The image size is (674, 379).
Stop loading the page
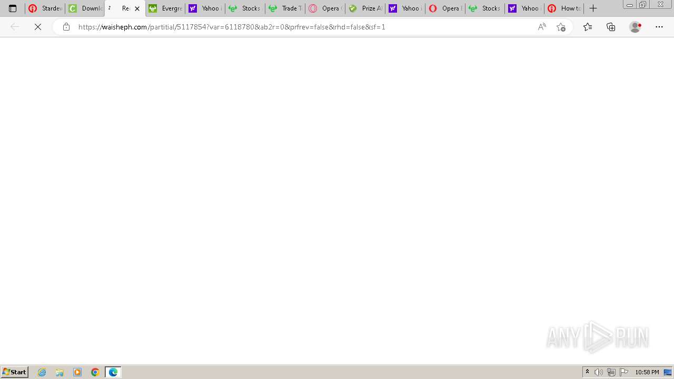pyautogui.click(x=38, y=27)
